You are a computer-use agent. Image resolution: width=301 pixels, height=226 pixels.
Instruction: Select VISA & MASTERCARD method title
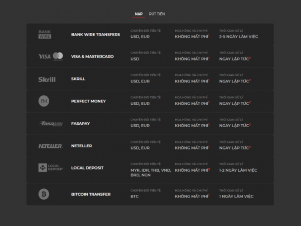(x=92, y=56)
